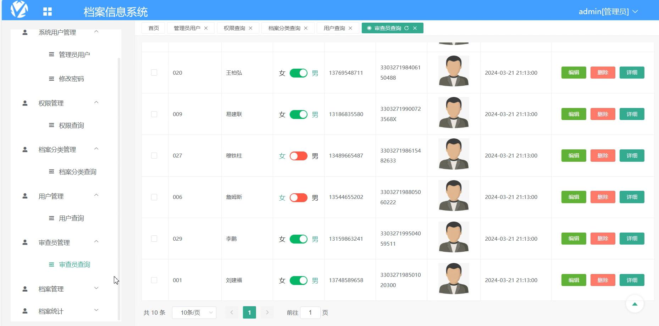Collapse the 审查员管理 menu group
Image resolution: width=659 pixels, height=326 pixels.
(x=96, y=242)
